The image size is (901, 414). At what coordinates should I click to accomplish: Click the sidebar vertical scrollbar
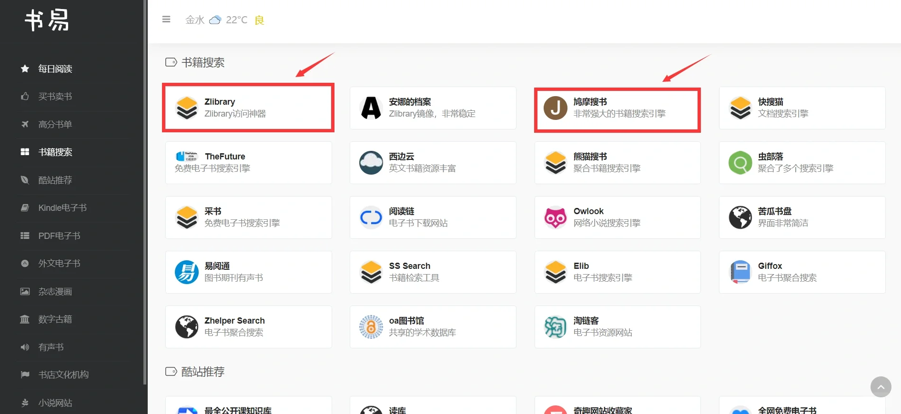pyautogui.click(x=145, y=193)
